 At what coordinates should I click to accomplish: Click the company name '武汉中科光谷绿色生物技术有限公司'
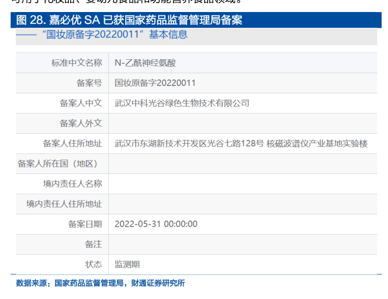(x=182, y=103)
